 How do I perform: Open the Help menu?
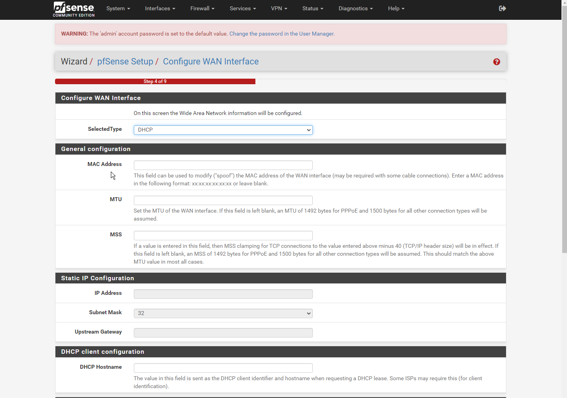(x=396, y=8)
